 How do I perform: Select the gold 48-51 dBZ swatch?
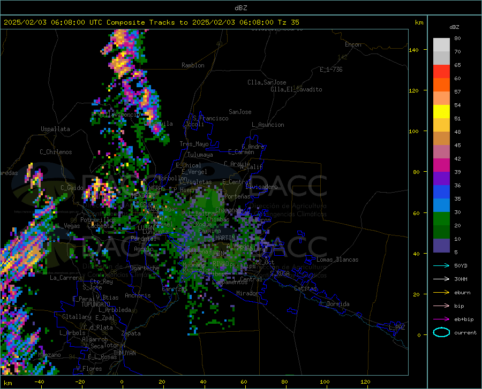pyautogui.click(x=441, y=125)
